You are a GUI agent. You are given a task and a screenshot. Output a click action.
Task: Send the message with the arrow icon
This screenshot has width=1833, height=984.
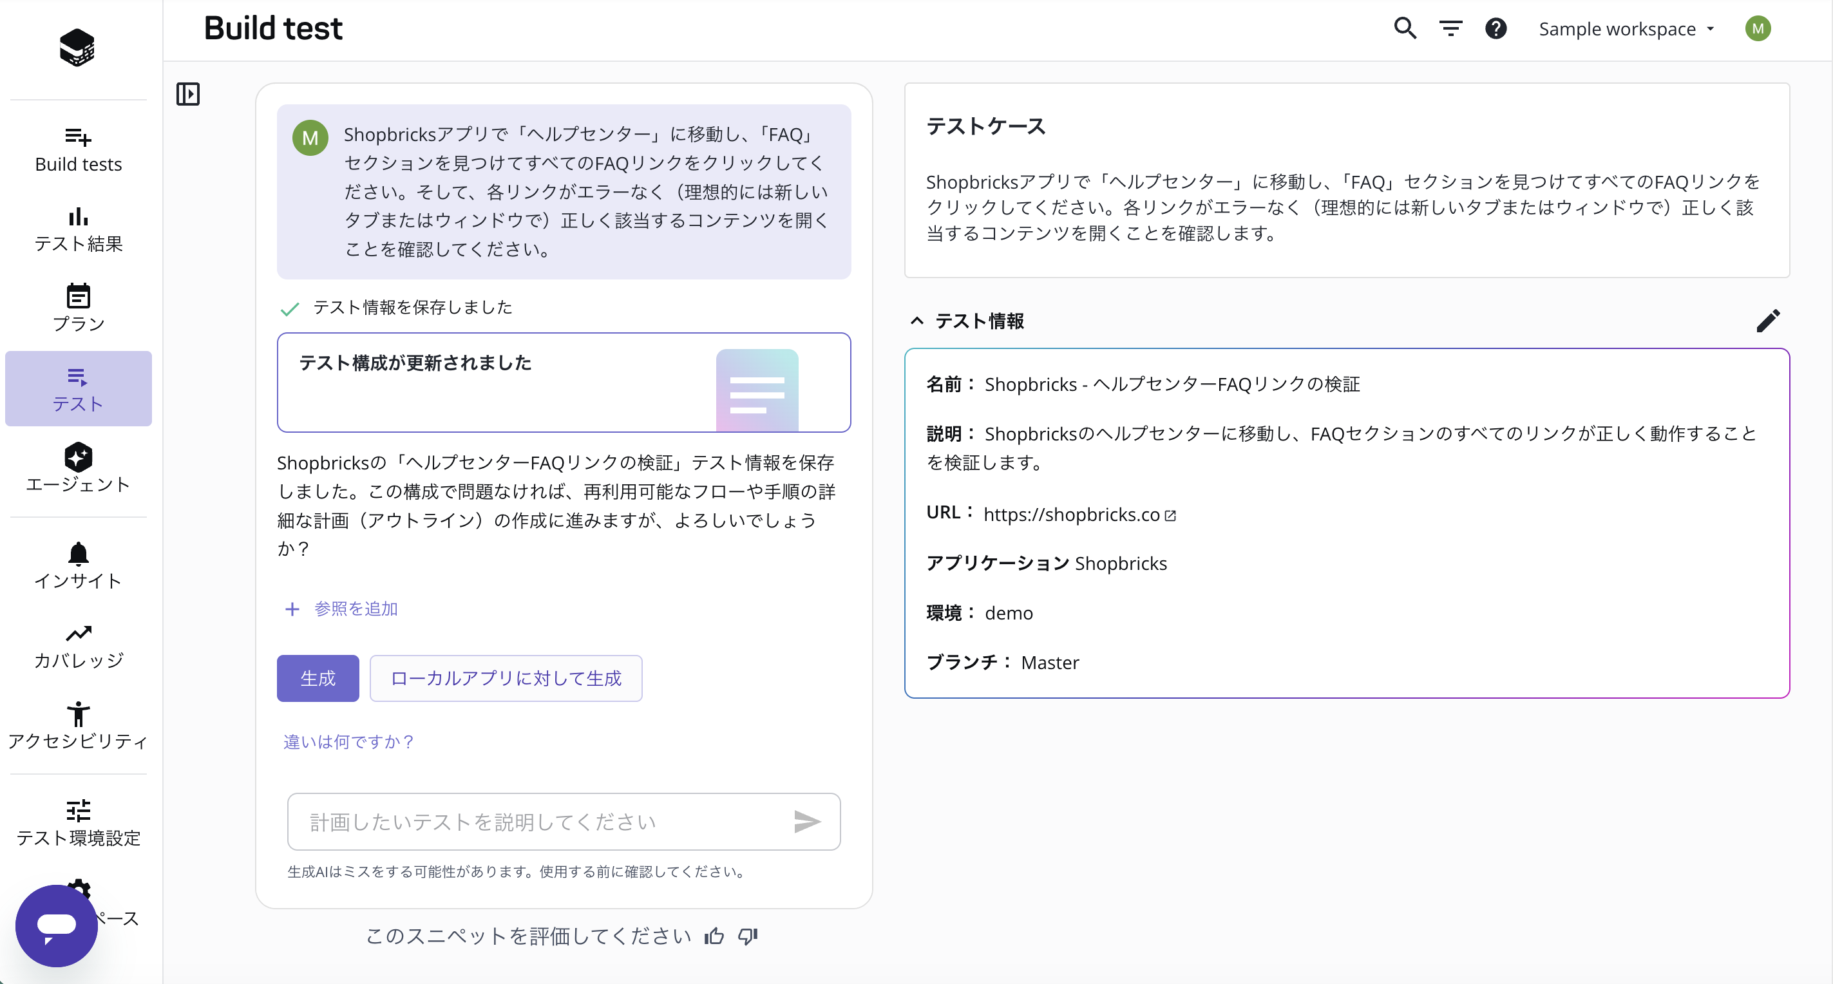tap(807, 821)
